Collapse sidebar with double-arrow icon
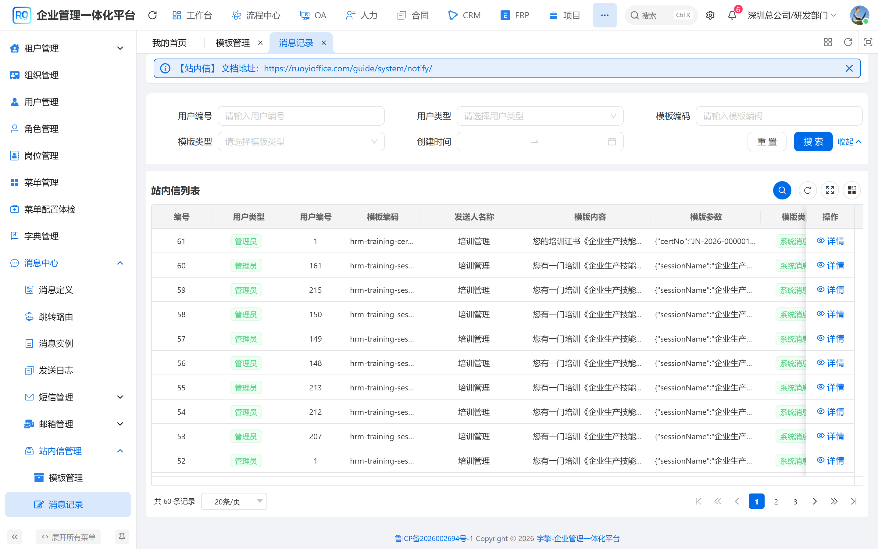The image size is (878, 549). point(15,537)
